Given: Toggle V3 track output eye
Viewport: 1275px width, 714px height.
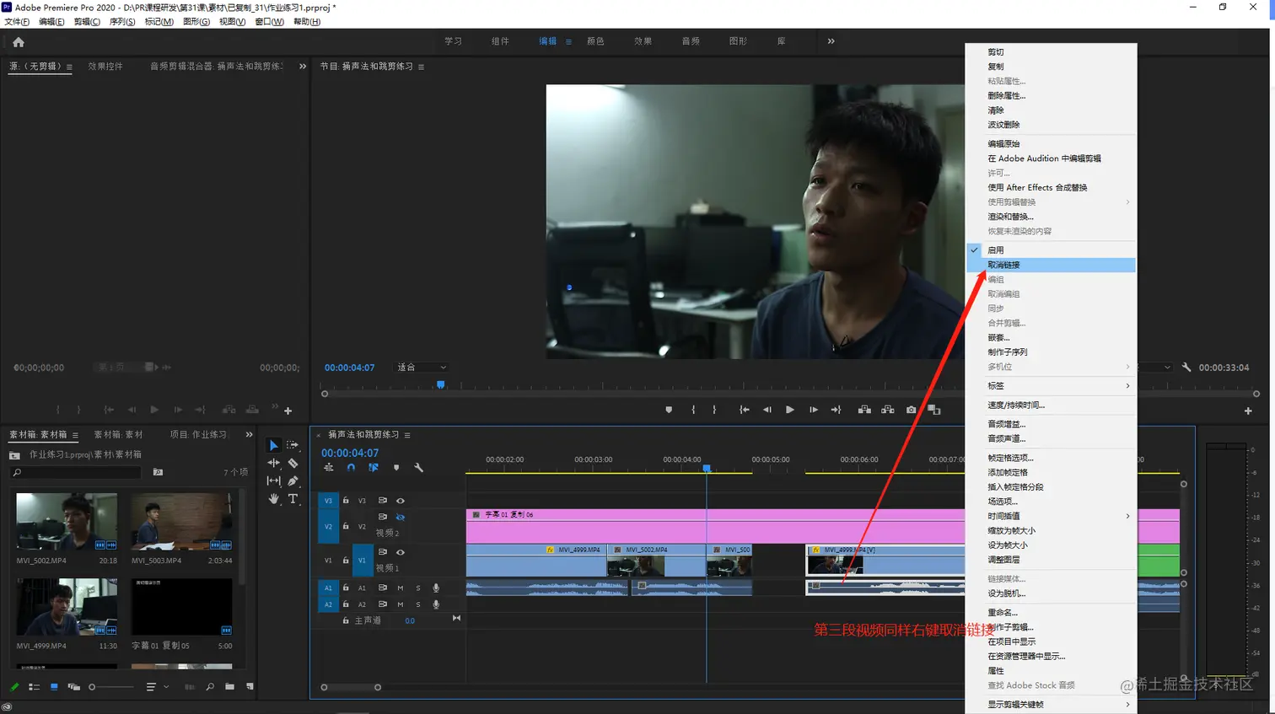Looking at the screenshot, I should pos(401,501).
